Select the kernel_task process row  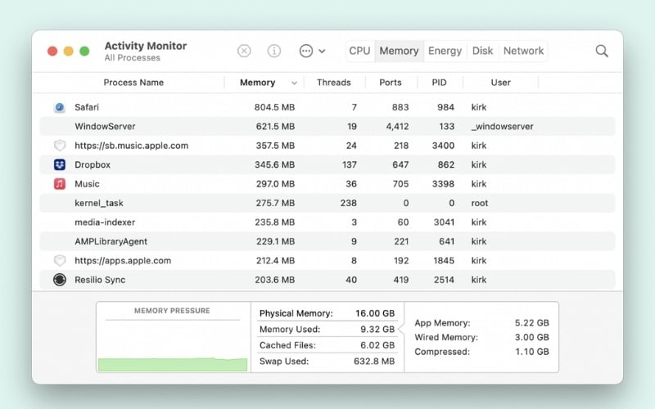(327, 203)
